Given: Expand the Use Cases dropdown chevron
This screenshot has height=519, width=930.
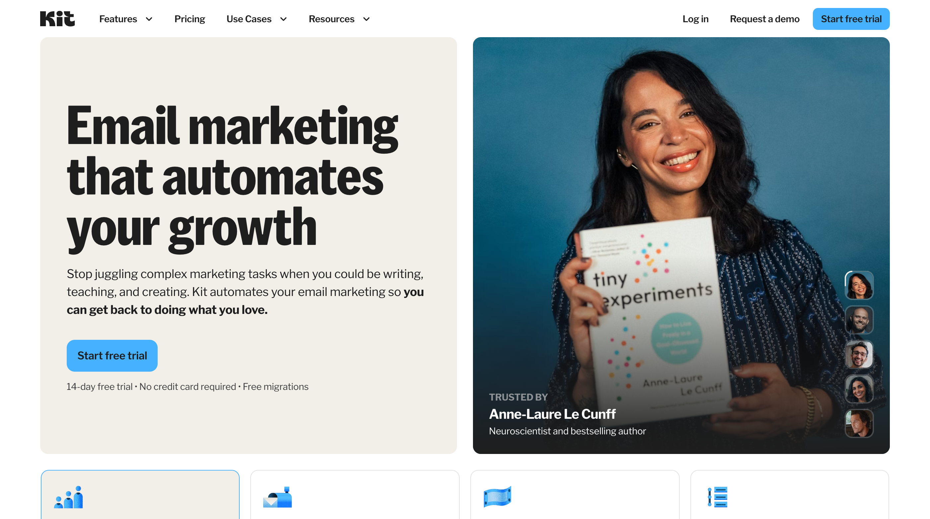Looking at the screenshot, I should [284, 19].
